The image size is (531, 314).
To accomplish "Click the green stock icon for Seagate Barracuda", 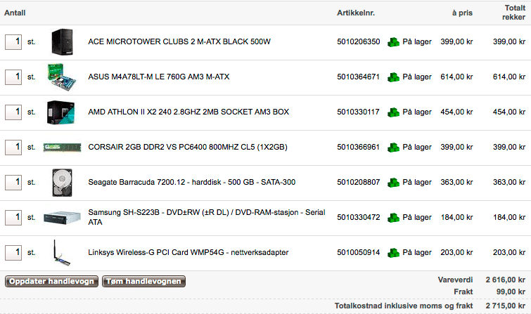I will (x=393, y=183).
